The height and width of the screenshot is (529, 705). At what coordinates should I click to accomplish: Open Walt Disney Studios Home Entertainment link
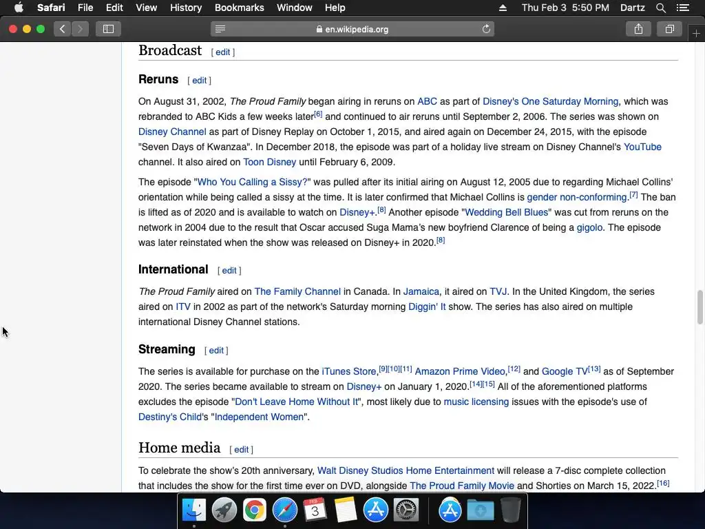click(x=406, y=471)
